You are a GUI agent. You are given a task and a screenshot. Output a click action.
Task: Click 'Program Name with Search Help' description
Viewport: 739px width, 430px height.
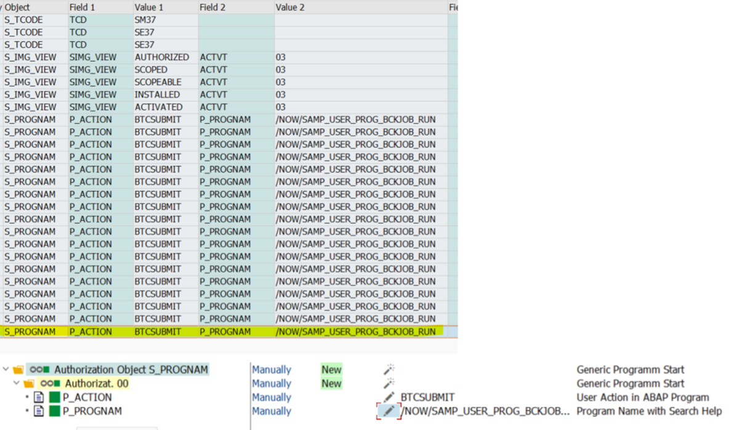649,411
